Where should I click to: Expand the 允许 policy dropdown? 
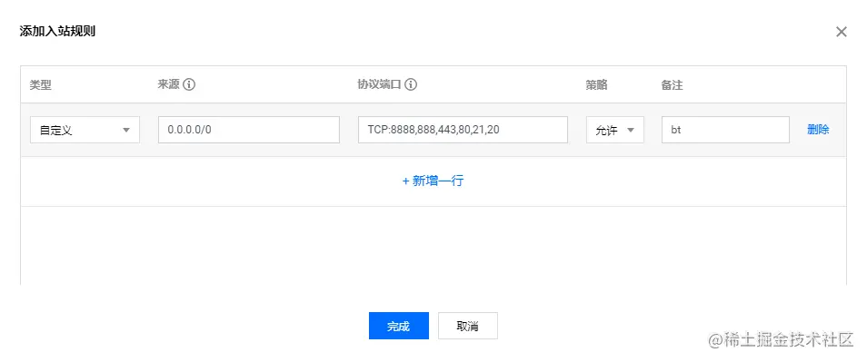pyautogui.click(x=615, y=130)
